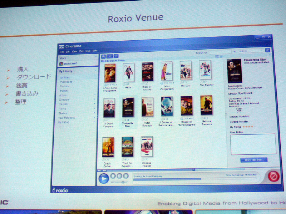Viewport: 286px width, 214px height.
Task: Click the Roxio logo at bottom left
Action: click(x=60, y=190)
